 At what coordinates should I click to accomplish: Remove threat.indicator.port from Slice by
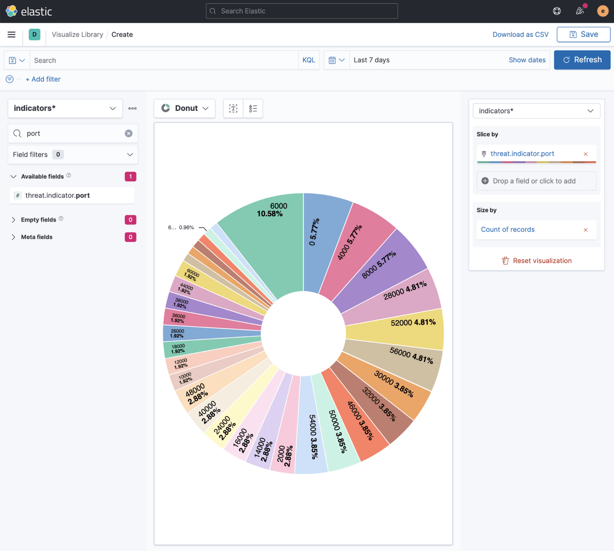[585, 154]
